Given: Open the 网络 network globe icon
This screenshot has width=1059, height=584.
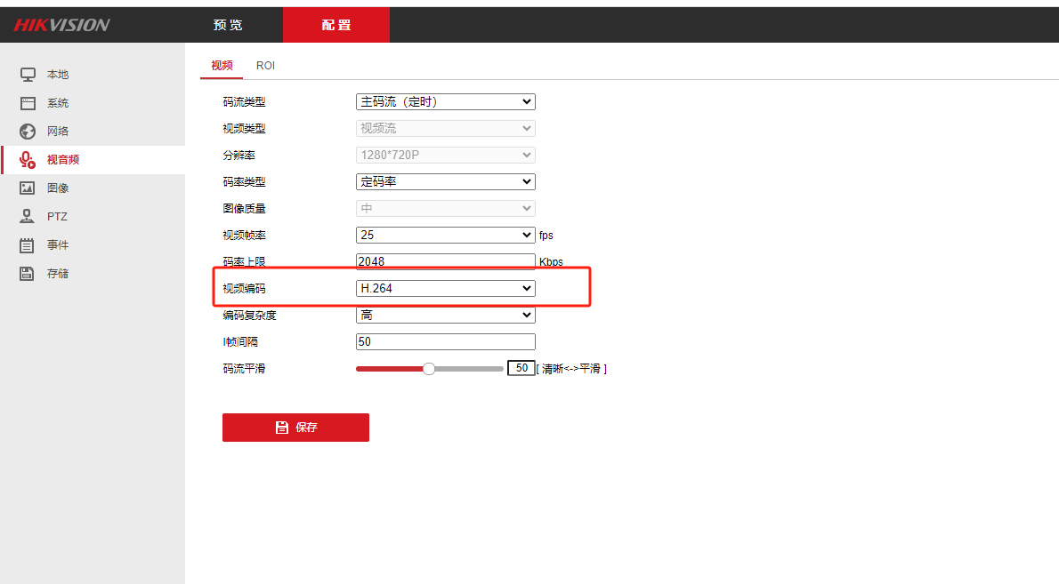Looking at the screenshot, I should [x=28, y=132].
